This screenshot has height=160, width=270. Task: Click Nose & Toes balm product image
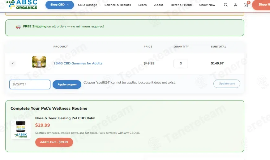tap(21, 129)
